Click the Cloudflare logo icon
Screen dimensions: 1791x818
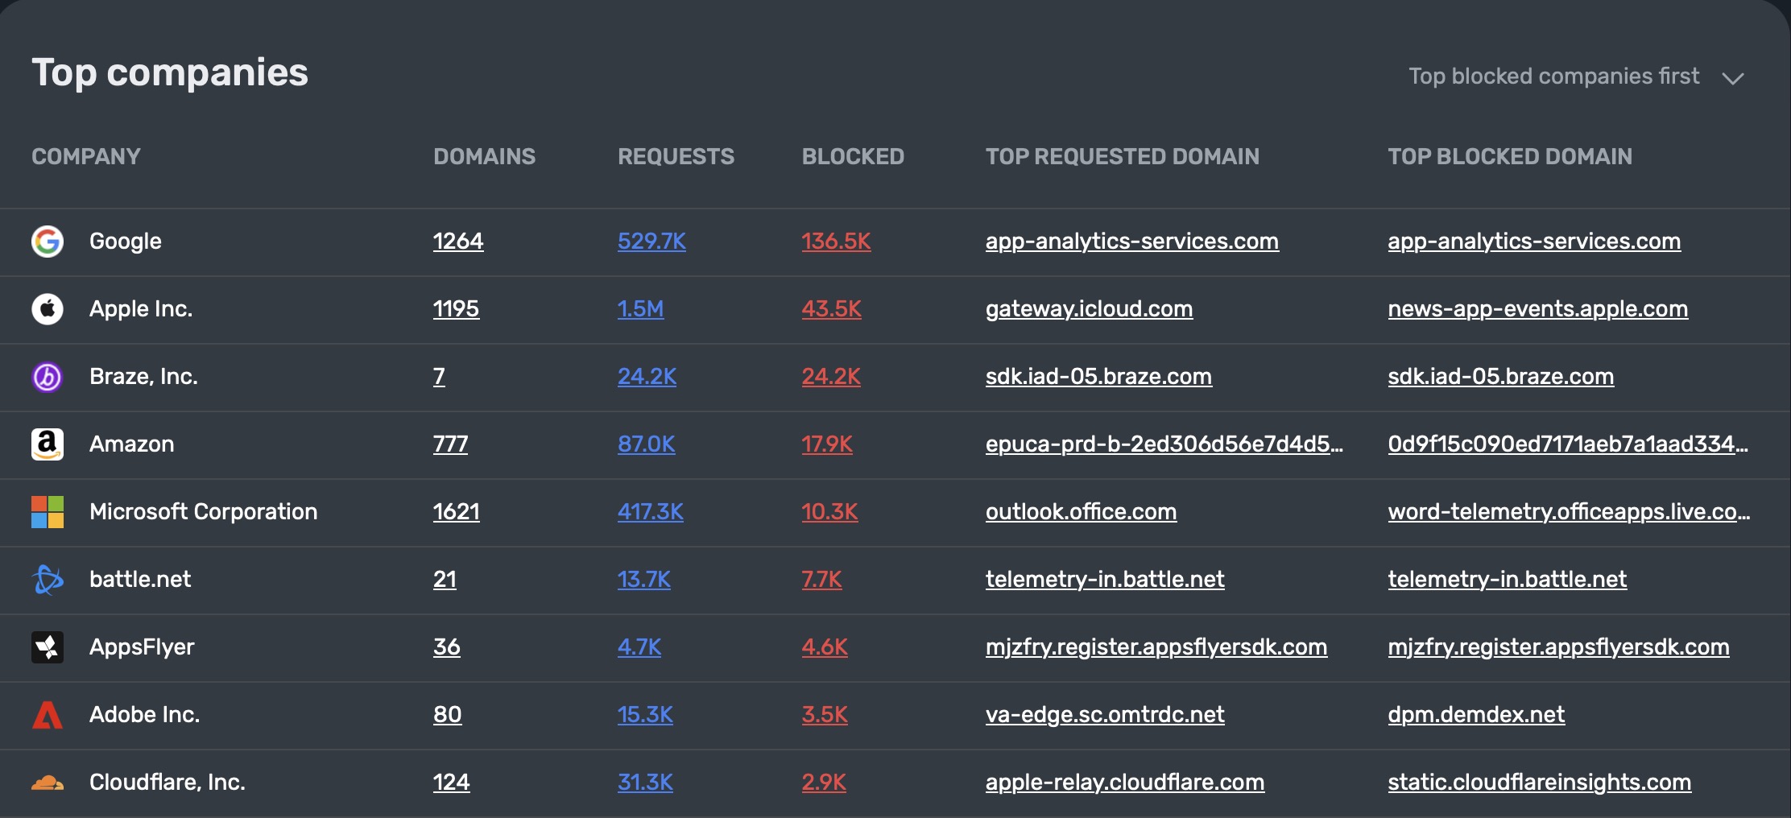(48, 783)
